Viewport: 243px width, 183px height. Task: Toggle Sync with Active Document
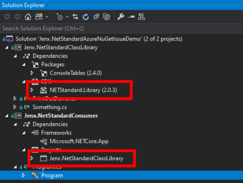(75, 17)
